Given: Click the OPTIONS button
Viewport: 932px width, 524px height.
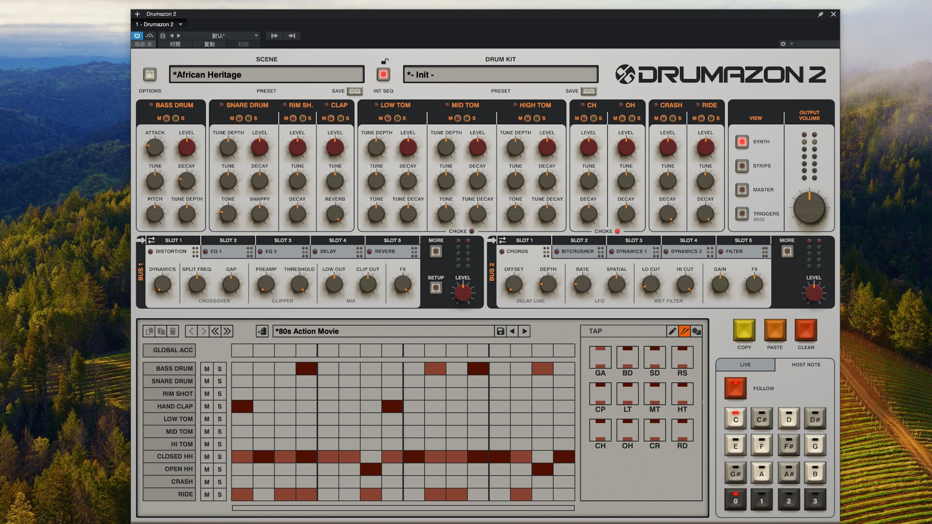Looking at the screenshot, I should click(x=150, y=74).
